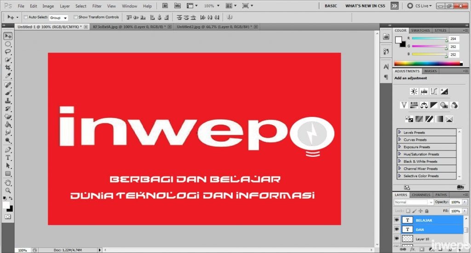This screenshot has height=253, width=471.
Task: Select the Eraser tool
Action: click(x=8, y=116)
